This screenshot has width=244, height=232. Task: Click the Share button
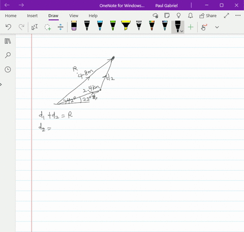click(208, 16)
